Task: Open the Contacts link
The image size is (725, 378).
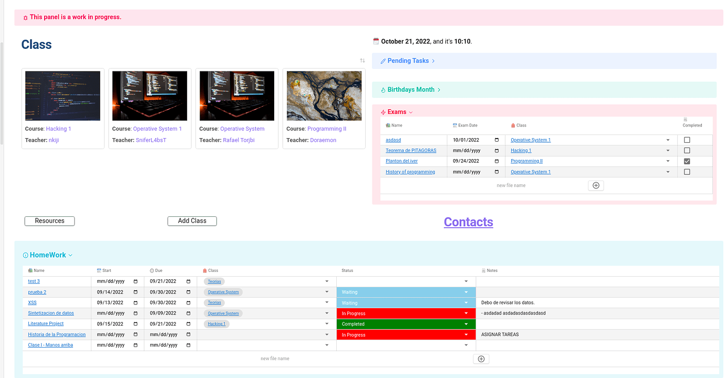Action: point(468,222)
